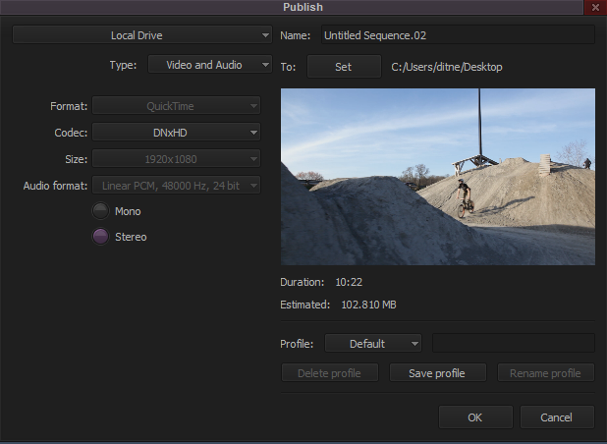Image resolution: width=607 pixels, height=444 pixels.
Task: Click the empty profile name text field
Action: pyautogui.click(x=513, y=344)
